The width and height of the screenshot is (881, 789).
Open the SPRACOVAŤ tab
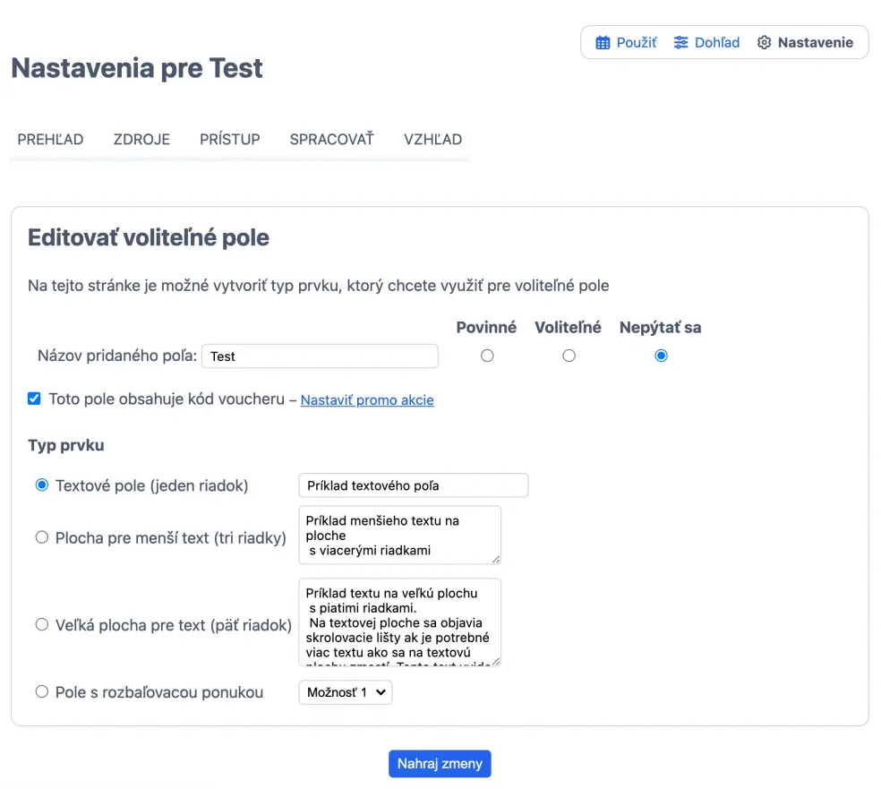331,139
